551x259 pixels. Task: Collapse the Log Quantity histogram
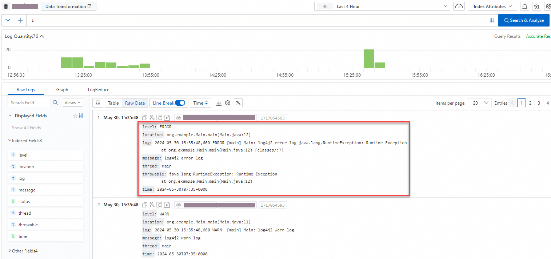(x=42, y=36)
